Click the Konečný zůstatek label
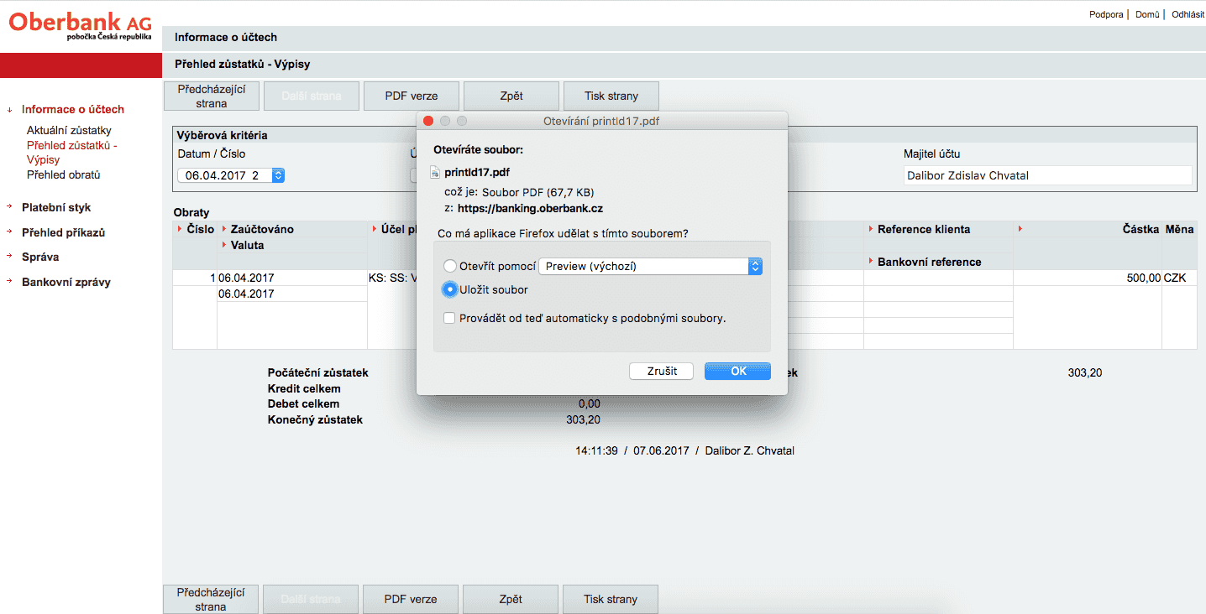This screenshot has width=1206, height=614. 315,419
